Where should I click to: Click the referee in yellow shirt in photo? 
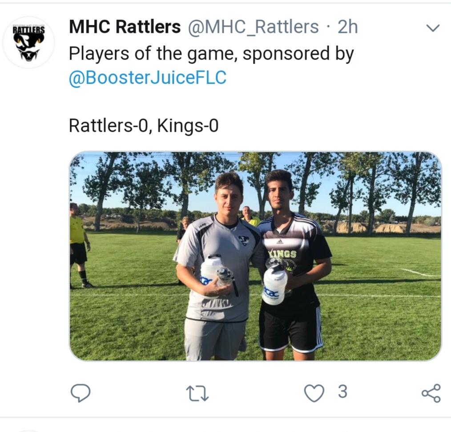point(79,245)
